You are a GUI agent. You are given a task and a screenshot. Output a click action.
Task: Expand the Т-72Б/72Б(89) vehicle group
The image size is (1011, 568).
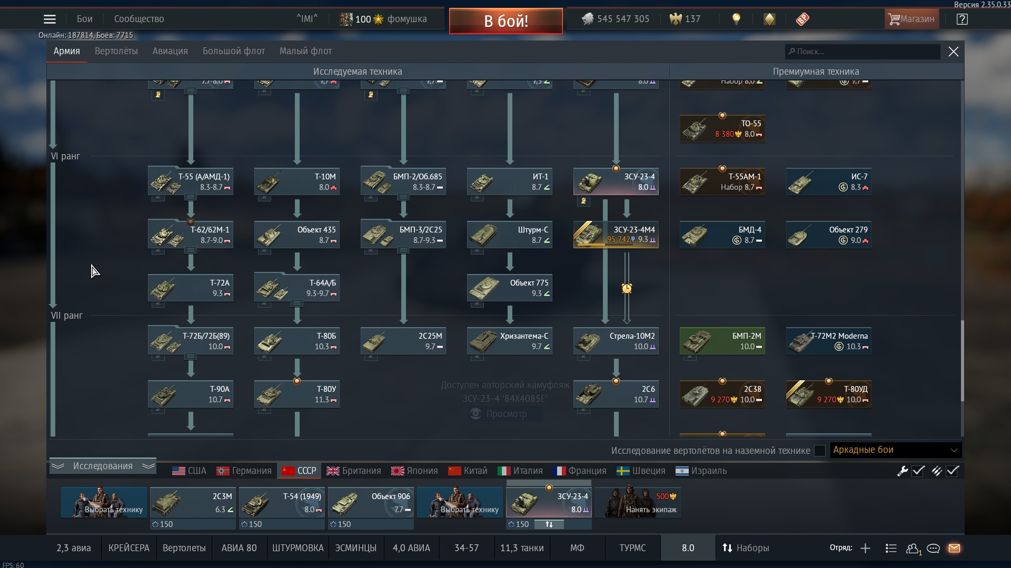click(191, 357)
